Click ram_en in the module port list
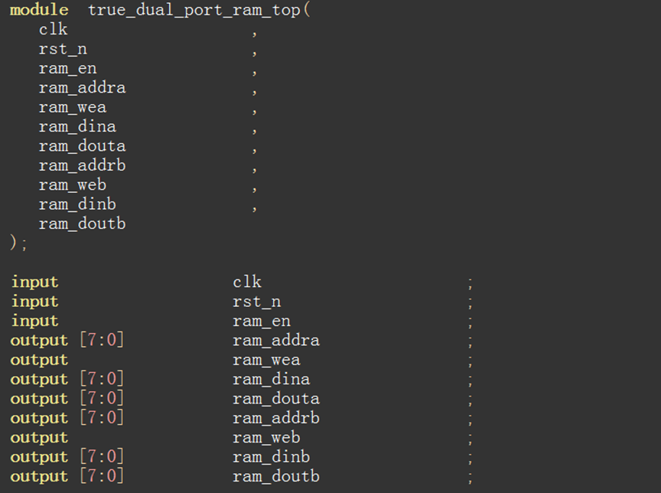661x493 pixels. point(67,68)
